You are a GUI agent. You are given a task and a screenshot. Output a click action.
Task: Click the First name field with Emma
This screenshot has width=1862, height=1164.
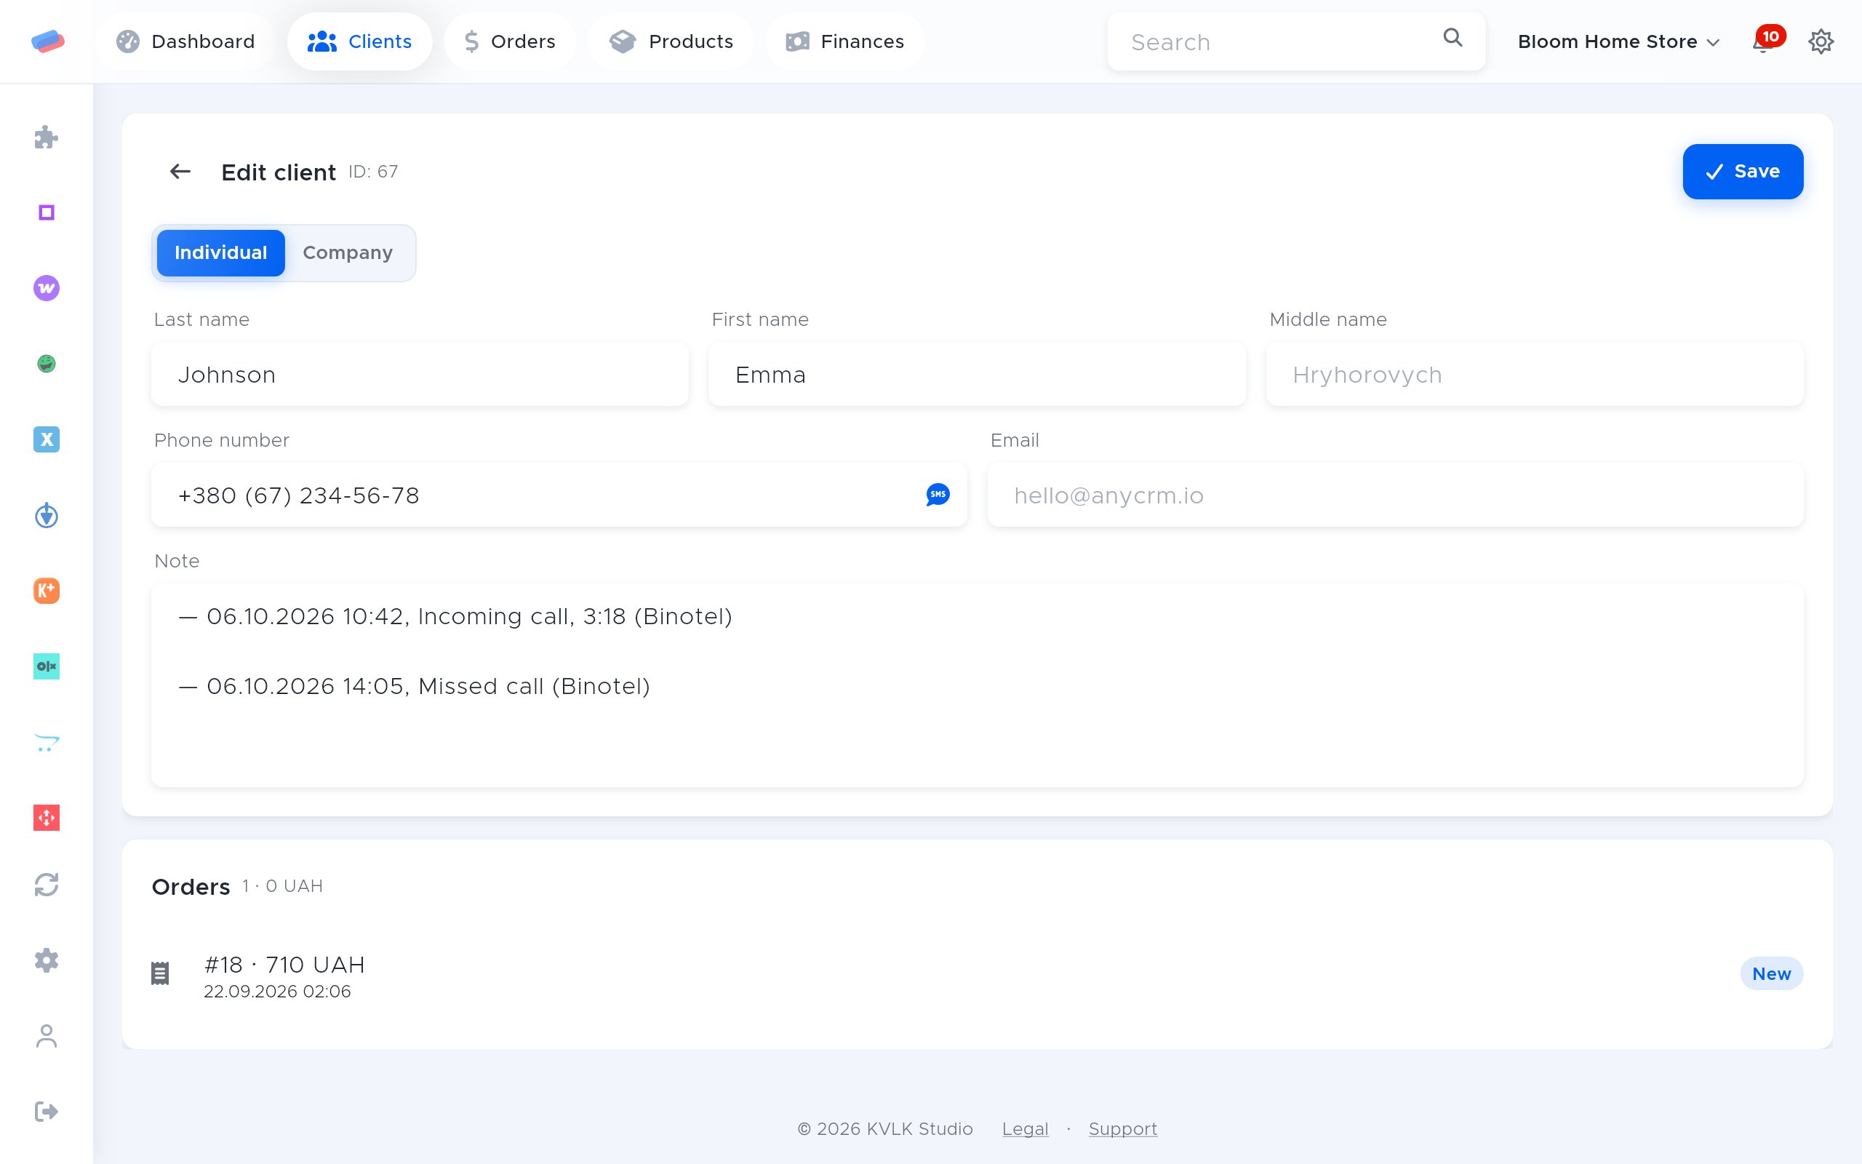pyautogui.click(x=977, y=374)
